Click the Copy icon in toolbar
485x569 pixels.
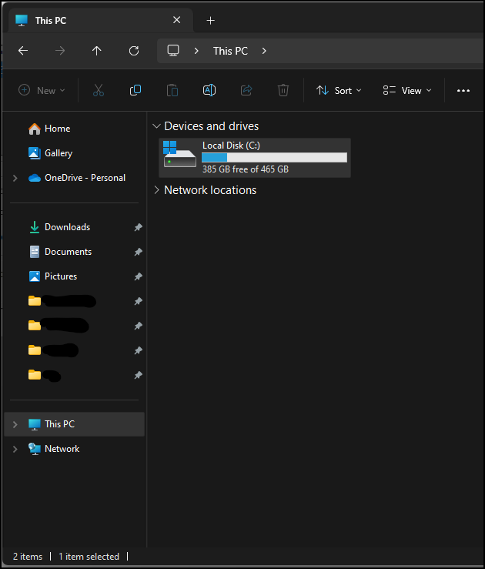coord(135,90)
